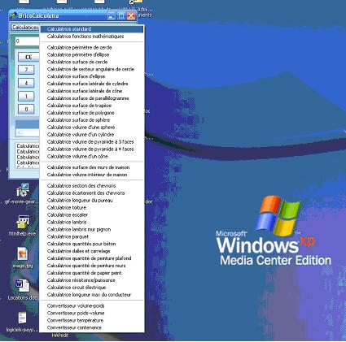Close the BricoCalculette window

tap(131, 16)
